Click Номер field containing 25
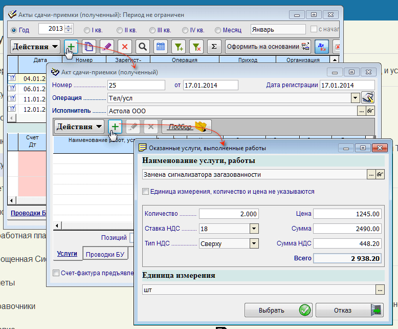The height and width of the screenshot is (329, 398). (136, 85)
